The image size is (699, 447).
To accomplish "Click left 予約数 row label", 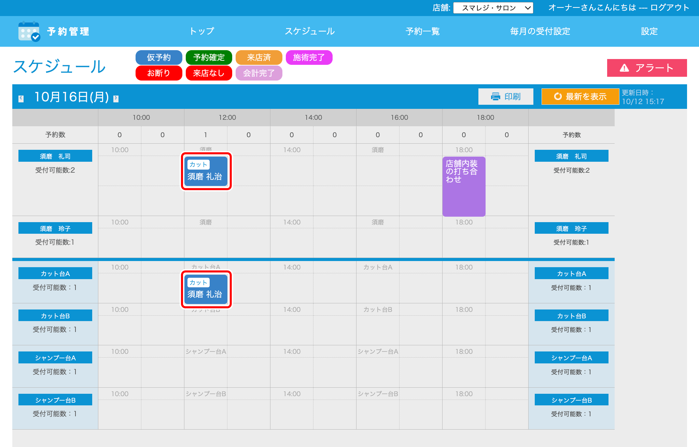I will [x=55, y=135].
